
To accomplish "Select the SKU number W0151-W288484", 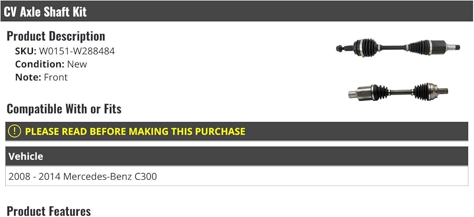I will (x=77, y=51).
